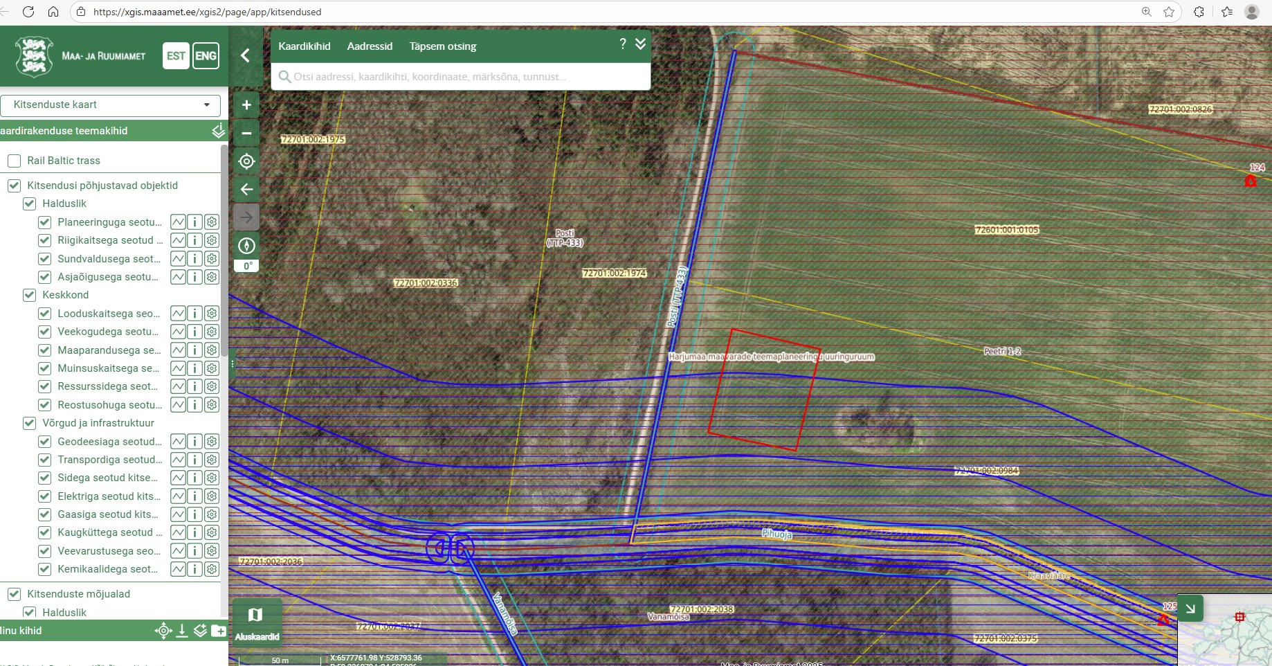Click the zoom out minus button
The width and height of the screenshot is (1272, 666).
coord(246,133)
